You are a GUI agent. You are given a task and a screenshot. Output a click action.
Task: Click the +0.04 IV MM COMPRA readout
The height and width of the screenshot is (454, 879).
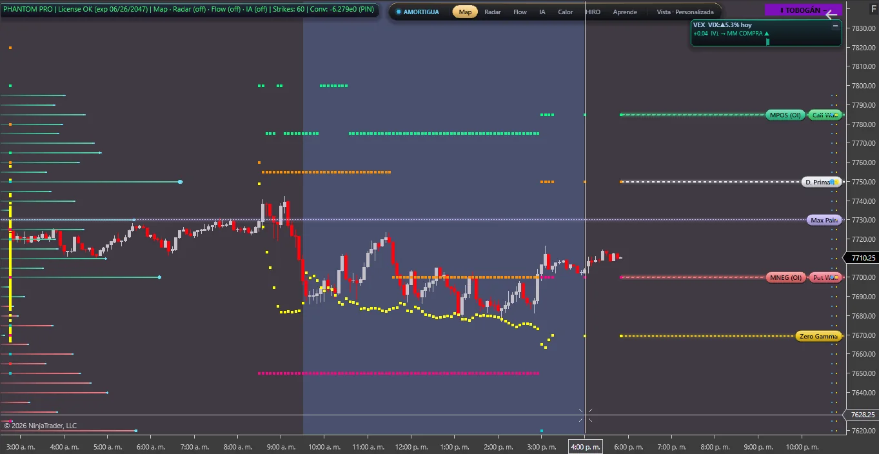pyautogui.click(x=731, y=34)
